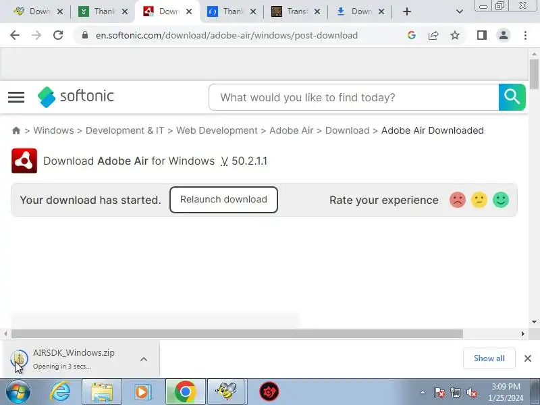The height and width of the screenshot is (405, 540).
Task: Open AIRSDK_Windows.zip download item
Action: tap(74, 359)
